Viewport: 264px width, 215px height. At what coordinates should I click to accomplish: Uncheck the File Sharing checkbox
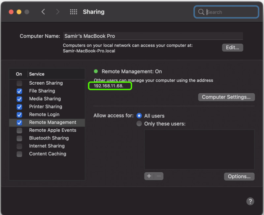click(x=19, y=91)
